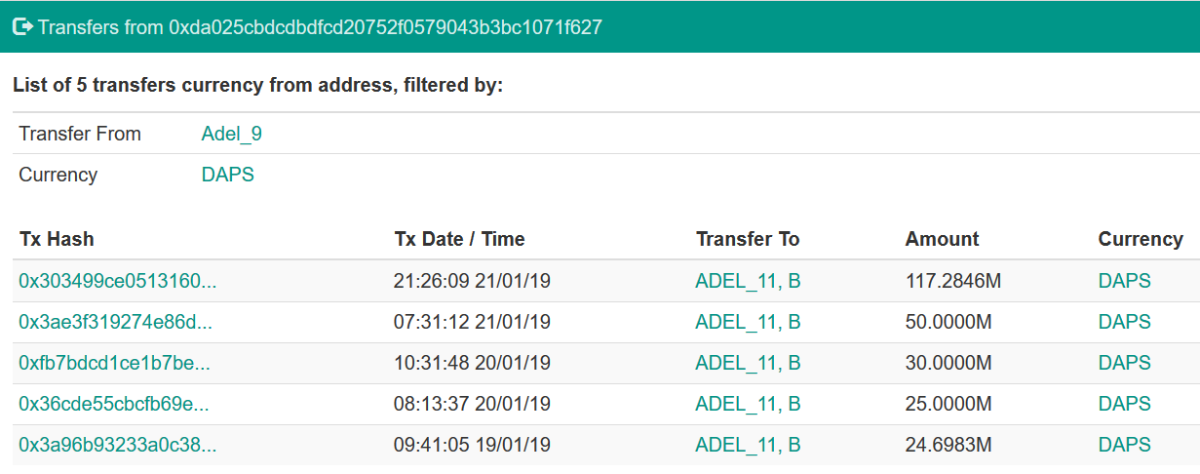Open the DAPS currency filter link
The height and width of the screenshot is (474, 1200).
227,175
